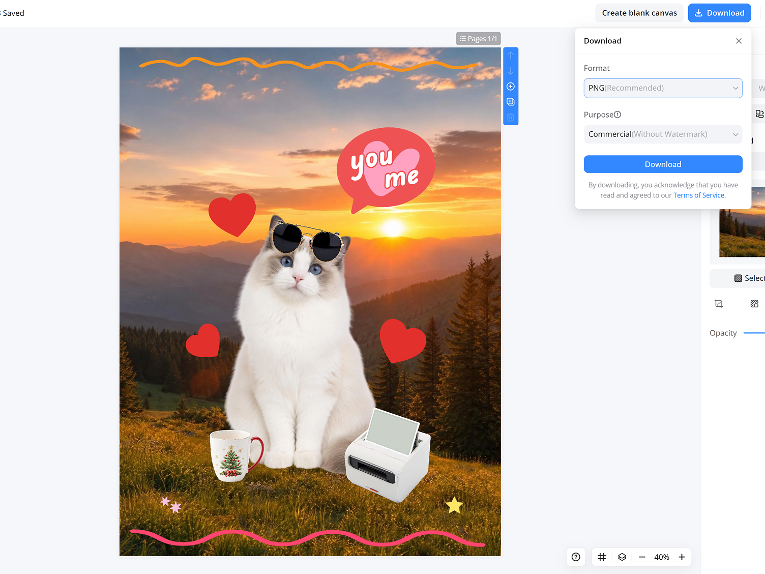The height and width of the screenshot is (574, 765).
Task: Zoom out with the minus button
Action: pos(642,557)
